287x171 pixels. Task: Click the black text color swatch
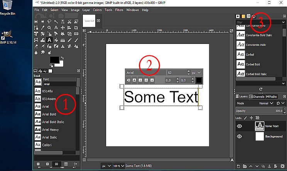tap(198, 80)
